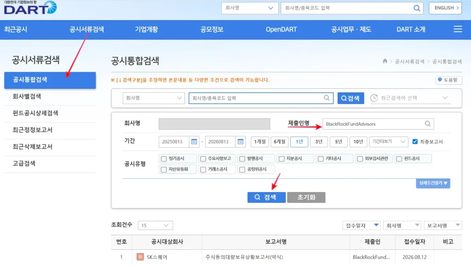The width and height of the screenshot is (471, 265).
Task: Open the 기간더보기 dropdown
Action: [x=388, y=141]
